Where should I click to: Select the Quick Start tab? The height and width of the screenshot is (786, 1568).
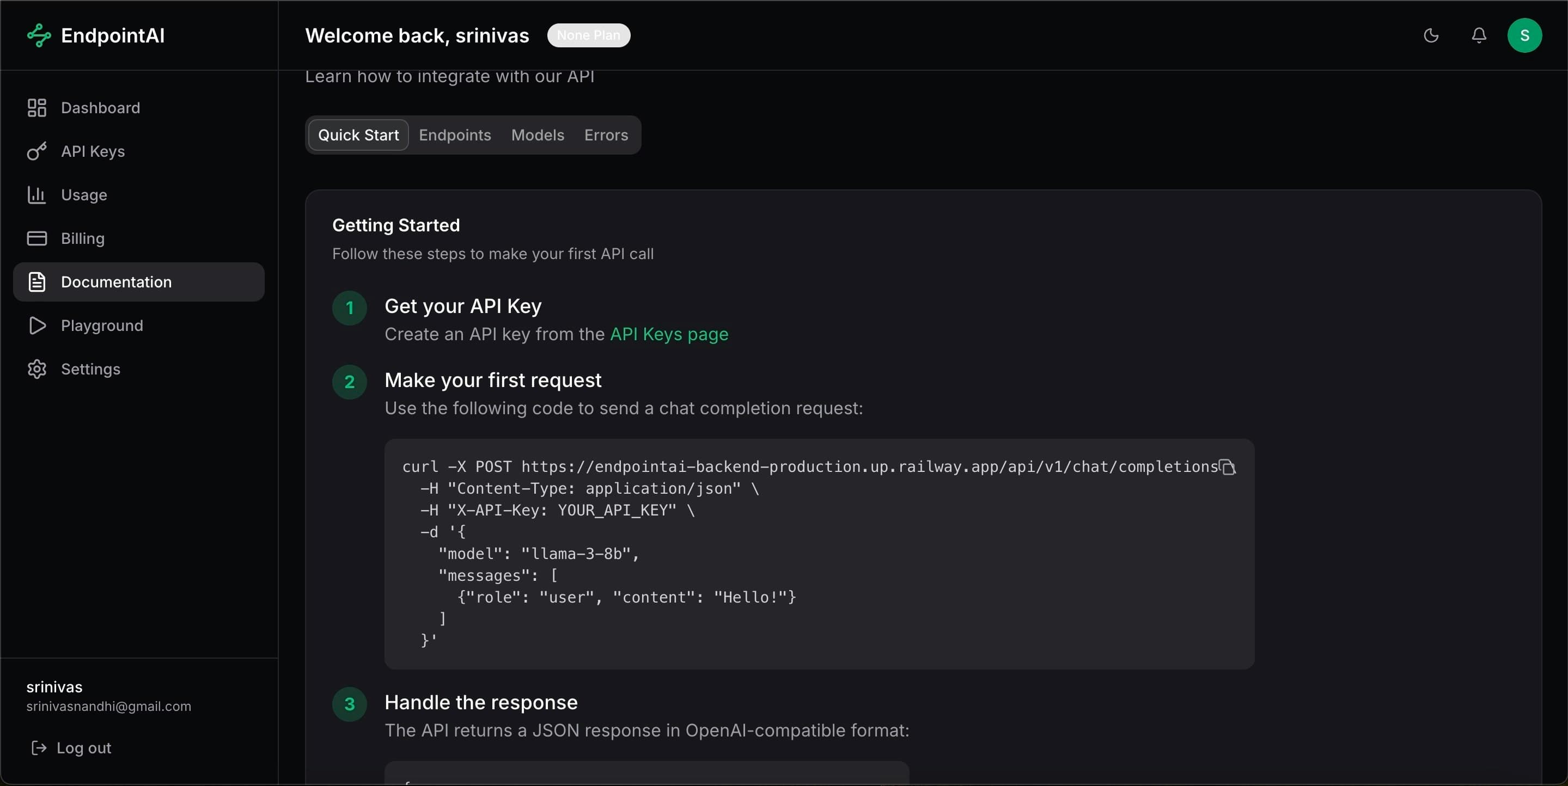(358, 135)
